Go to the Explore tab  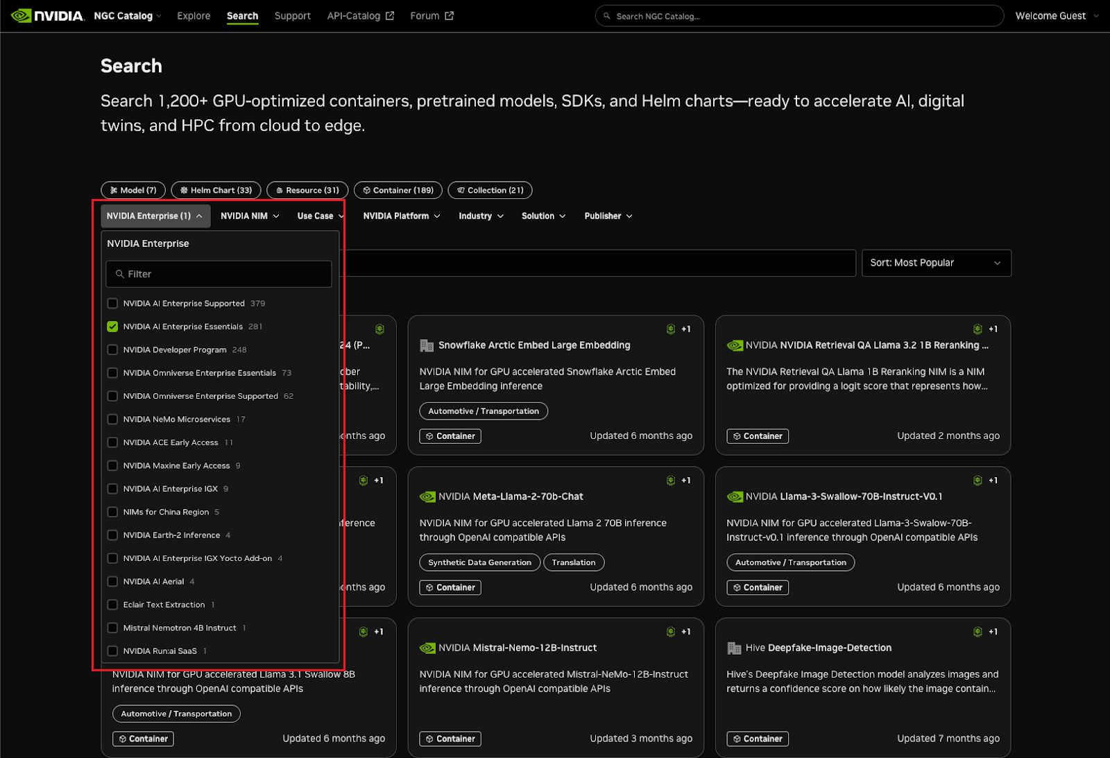194,16
